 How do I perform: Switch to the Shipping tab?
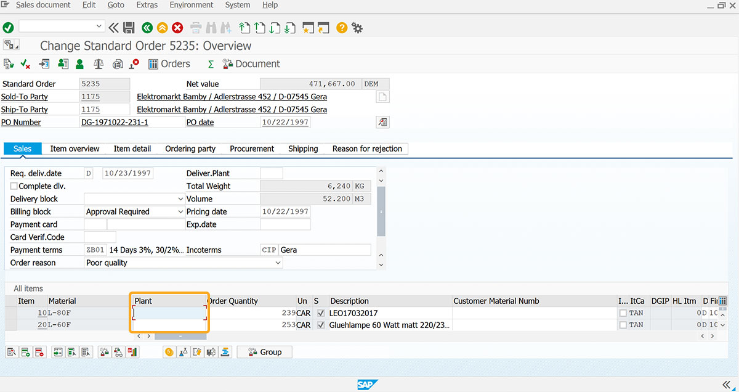click(x=303, y=149)
